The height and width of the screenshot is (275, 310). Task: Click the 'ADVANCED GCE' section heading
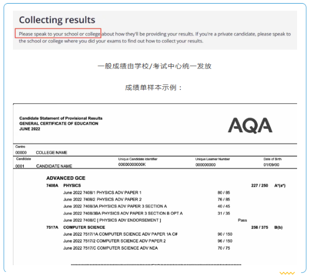click(x=66, y=178)
